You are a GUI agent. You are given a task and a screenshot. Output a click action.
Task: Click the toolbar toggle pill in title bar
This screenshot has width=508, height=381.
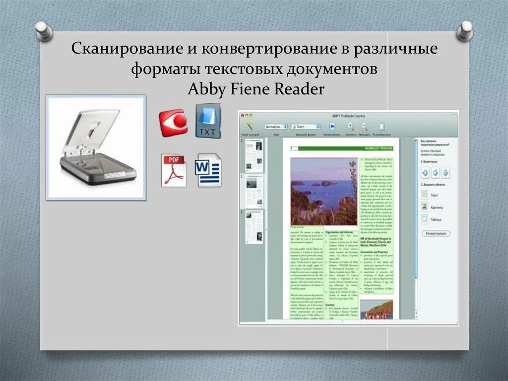coord(454,116)
